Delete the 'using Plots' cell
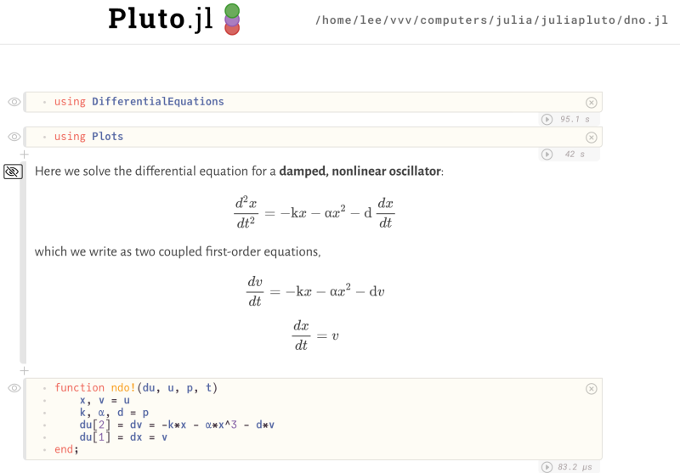680x473 pixels. [592, 138]
